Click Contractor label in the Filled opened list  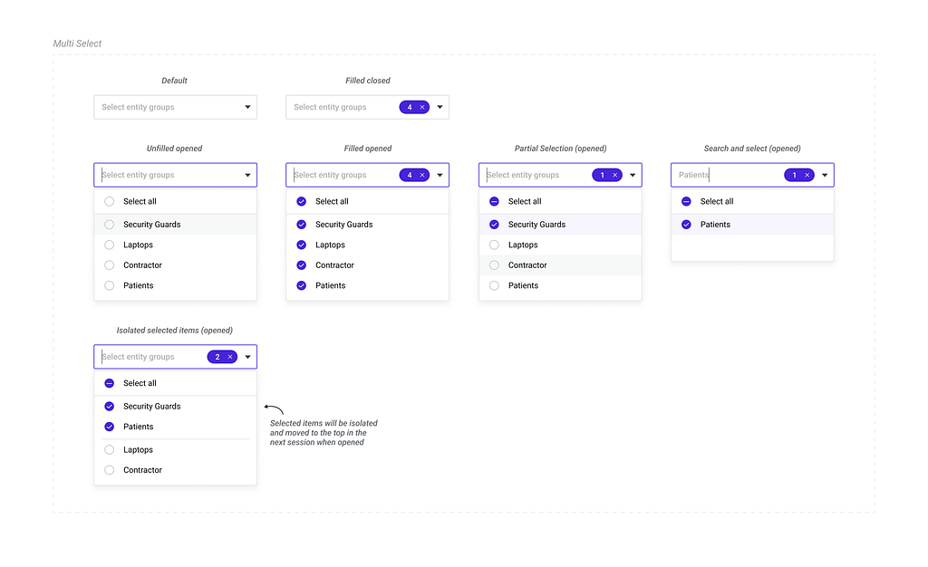(x=334, y=265)
